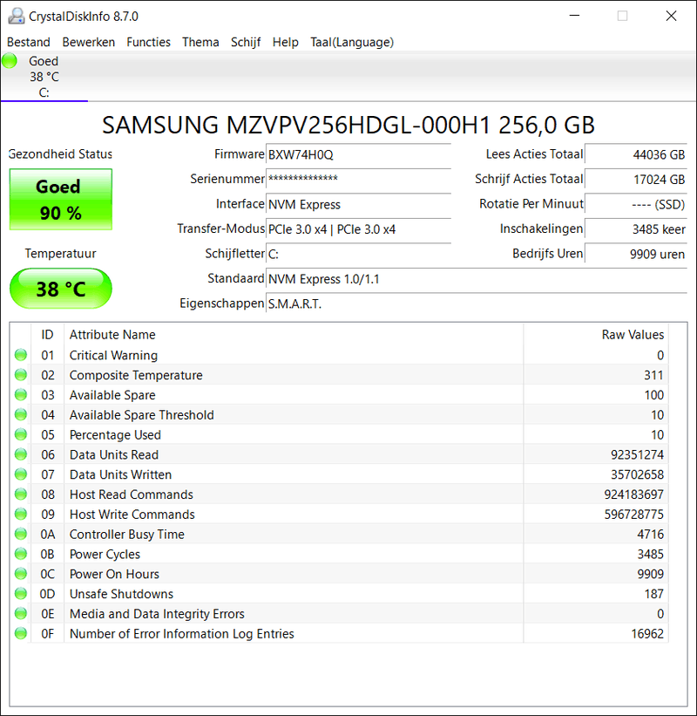Click status dot for Percentage Used row

pos(21,434)
